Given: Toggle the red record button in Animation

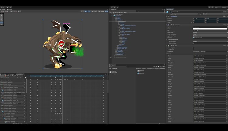Looking at the screenshot, I should (x=6, y=76).
